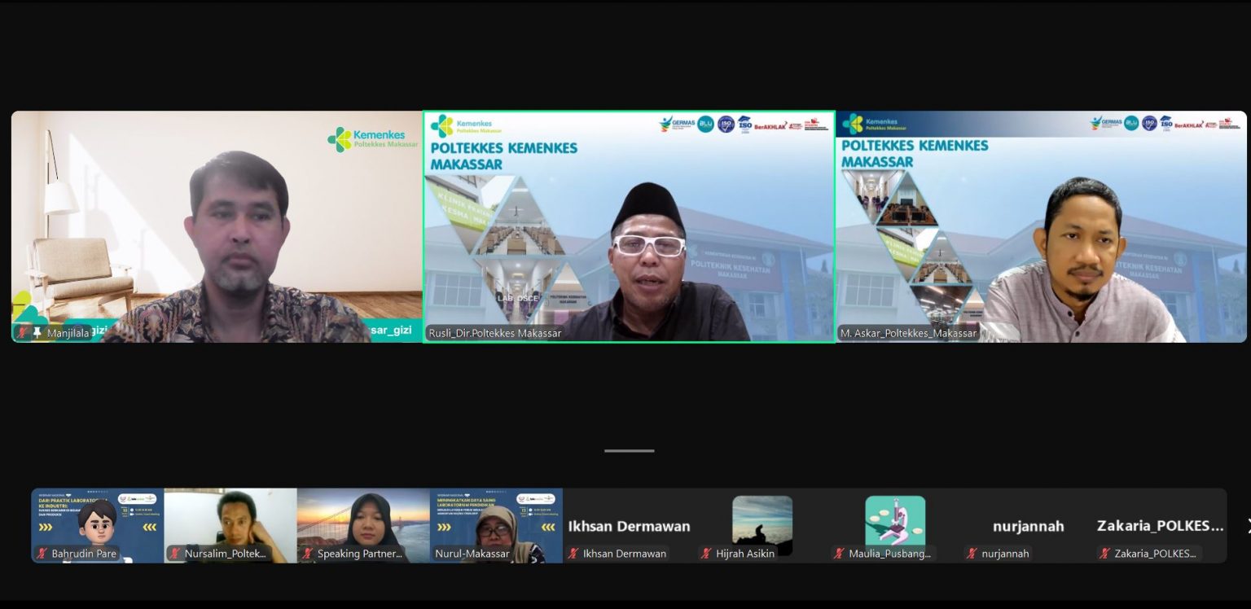Click Bahrudin Pare's muted microphone icon
Screen dimensions: 1251x609
click(x=42, y=554)
